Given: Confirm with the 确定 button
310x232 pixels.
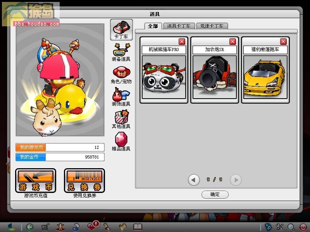Looking at the screenshot, I should click(215, 194).
